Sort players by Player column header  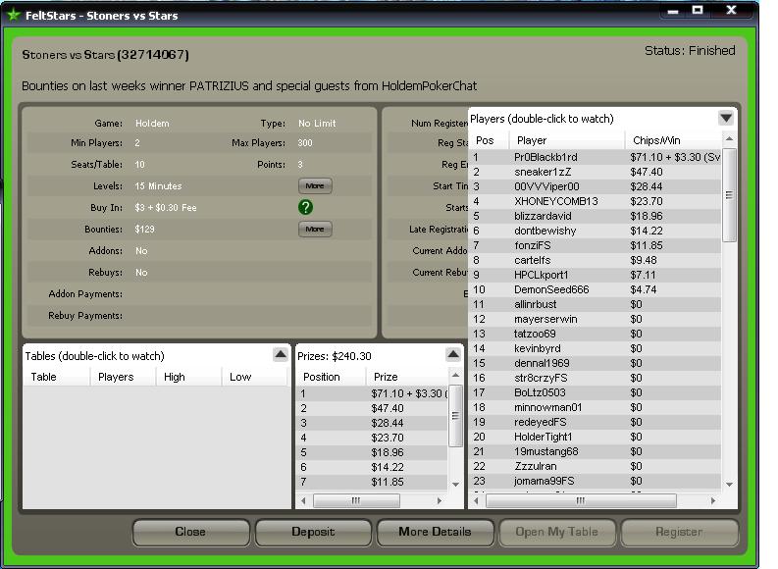[x=567, y=140]
